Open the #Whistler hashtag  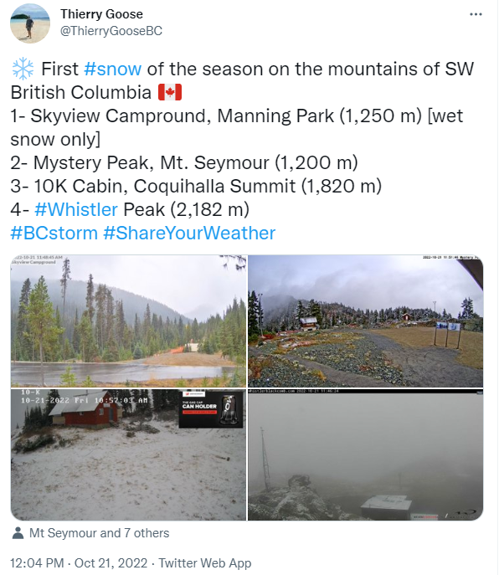76,210
